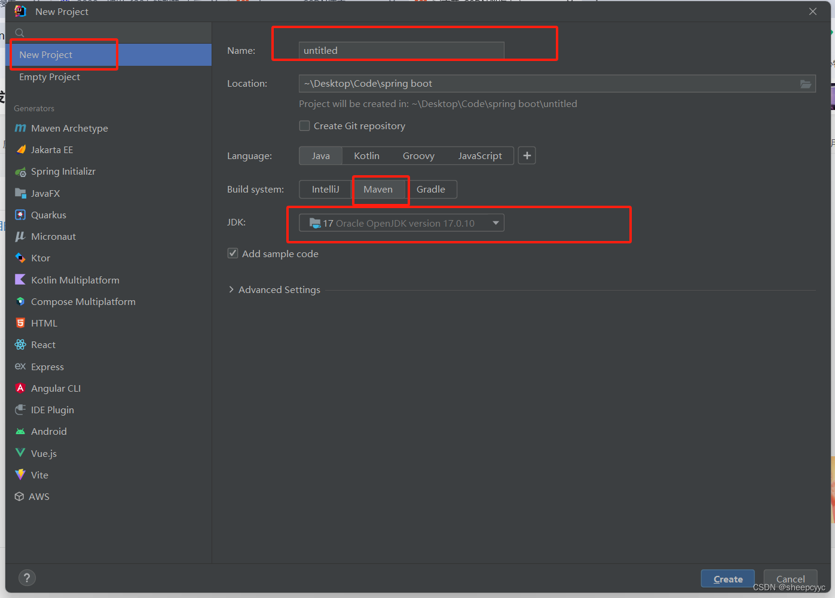
Task: Click the Maven Archetype generator icon
Action: (20, 128)
